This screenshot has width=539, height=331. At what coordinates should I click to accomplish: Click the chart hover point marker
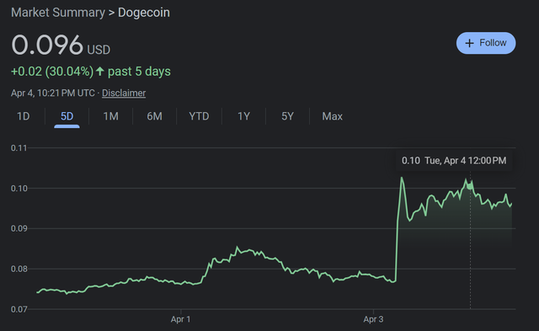(470, 186)
